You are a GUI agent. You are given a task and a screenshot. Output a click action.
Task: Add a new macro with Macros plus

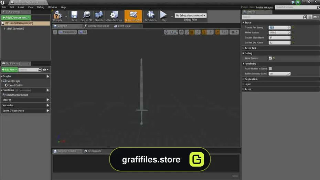[x=48, y=100]
